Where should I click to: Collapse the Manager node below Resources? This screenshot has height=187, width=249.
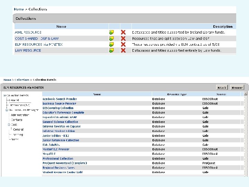(x=7, y=110)
